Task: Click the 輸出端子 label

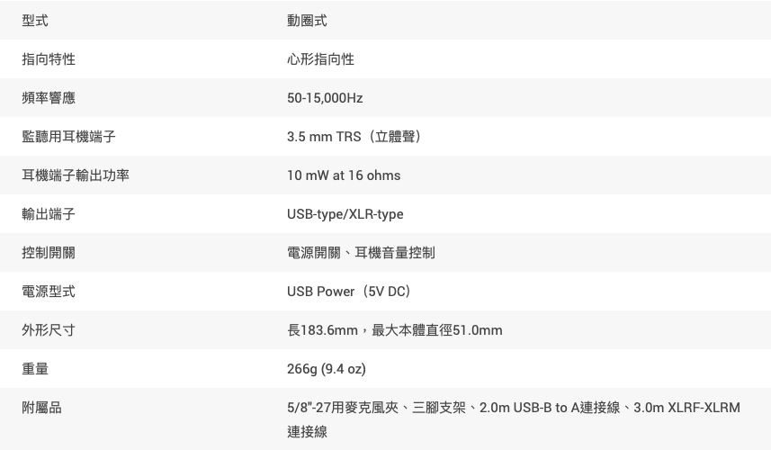Action: 49,214
